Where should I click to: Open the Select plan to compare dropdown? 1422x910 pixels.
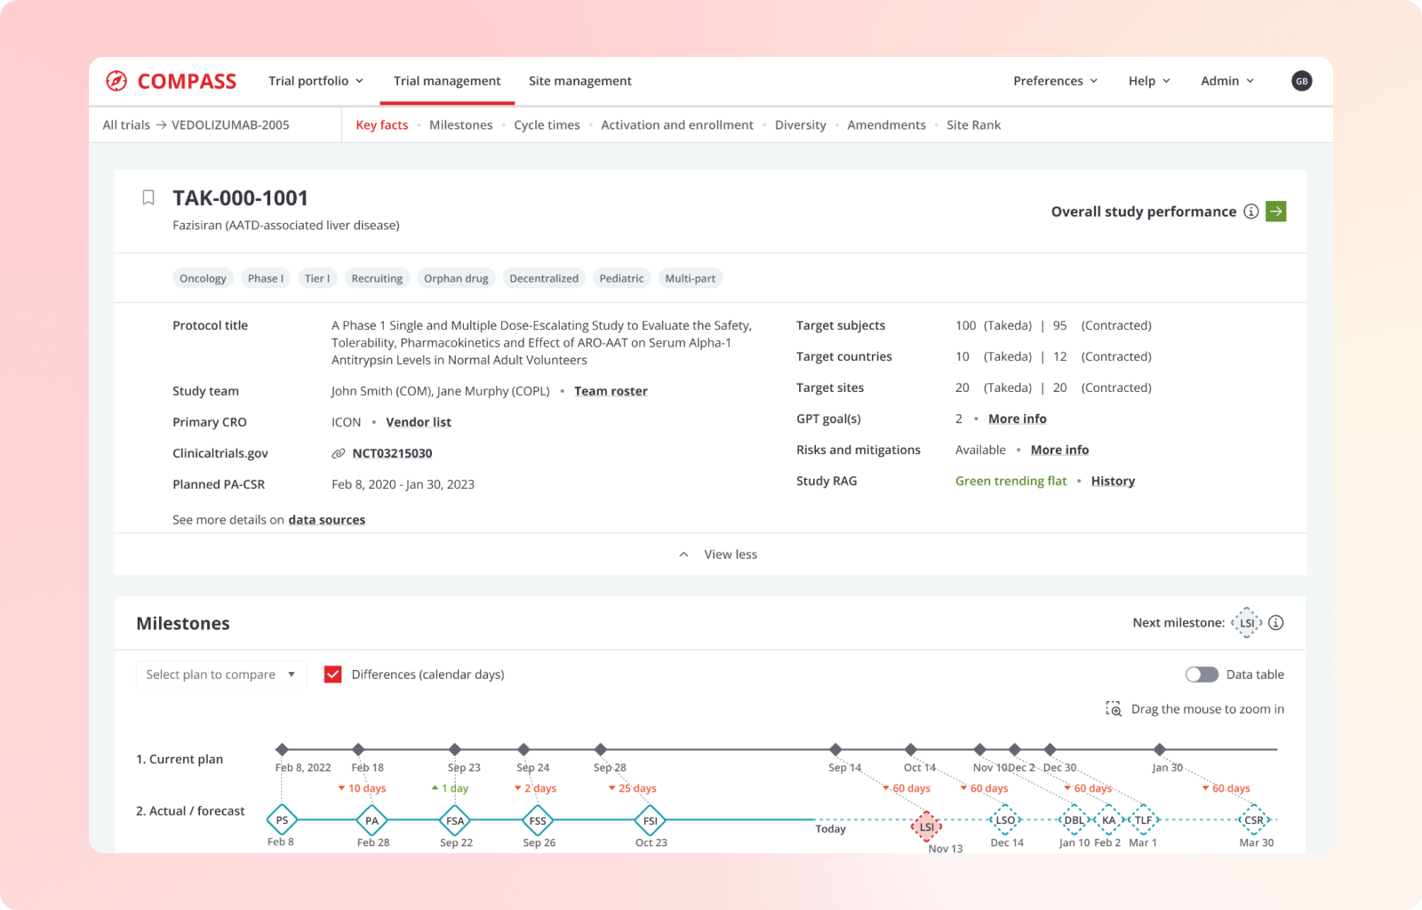coord(220,675)
